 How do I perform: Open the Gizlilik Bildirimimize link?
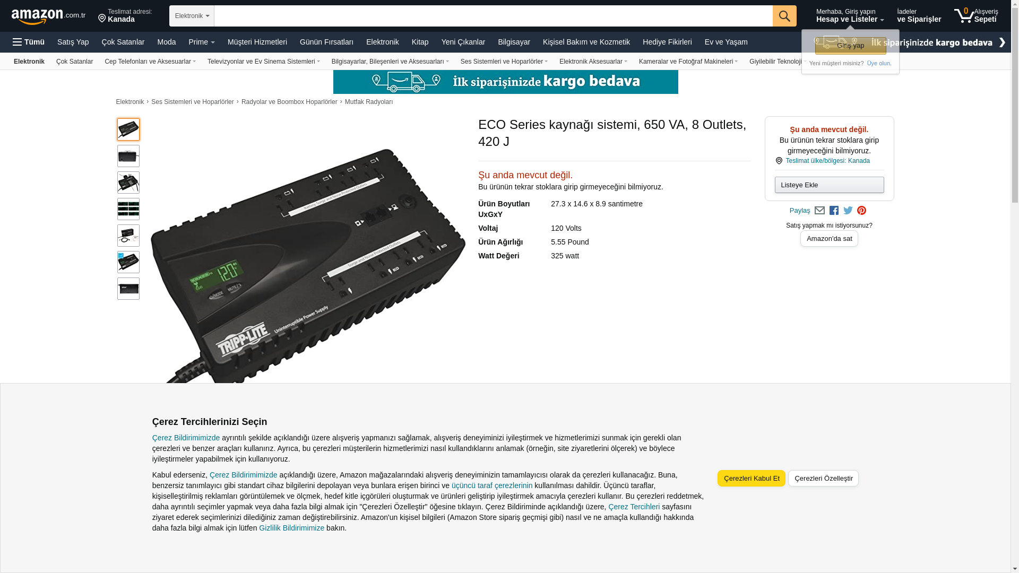pos(291,528)
